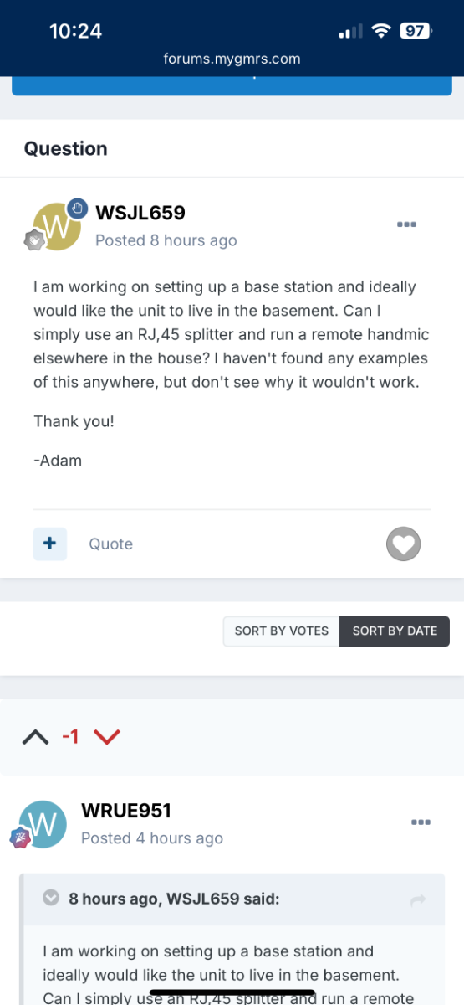This screenshot has height=1005, width=464.
Task: Collapse the quoted WSJL659 block
Action: [x=51, y=898]
